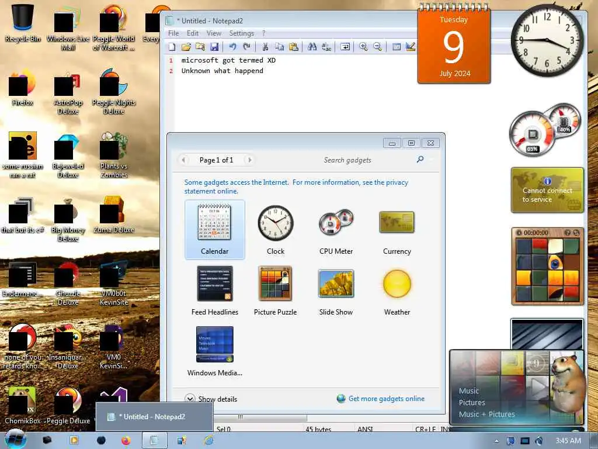
Task: Go to next gadget gallery page
Action: pyautogui.click(x=250, y=160)
